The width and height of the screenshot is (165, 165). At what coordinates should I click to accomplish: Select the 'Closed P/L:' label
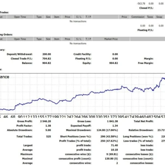click(x=146, y=8)
